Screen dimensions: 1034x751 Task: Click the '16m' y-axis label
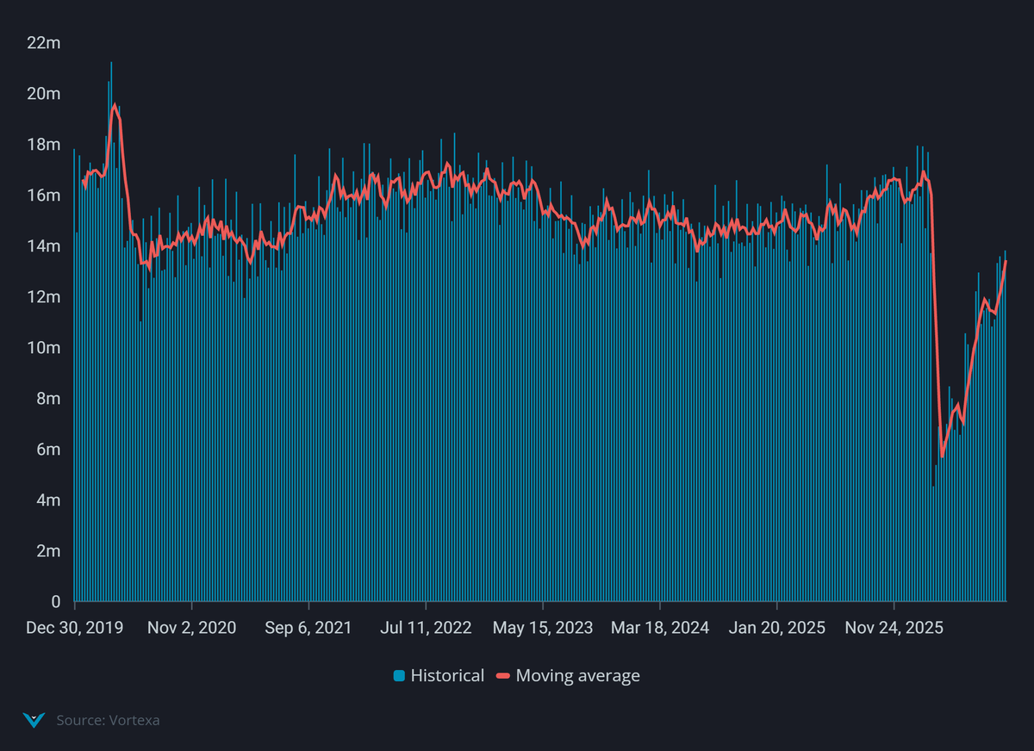44,196
